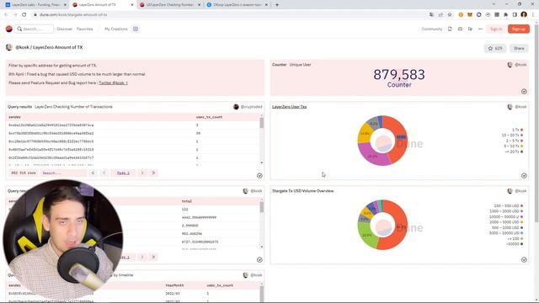
Task: Click the second table's vertical scrollbar thumb
Action: 262,207
